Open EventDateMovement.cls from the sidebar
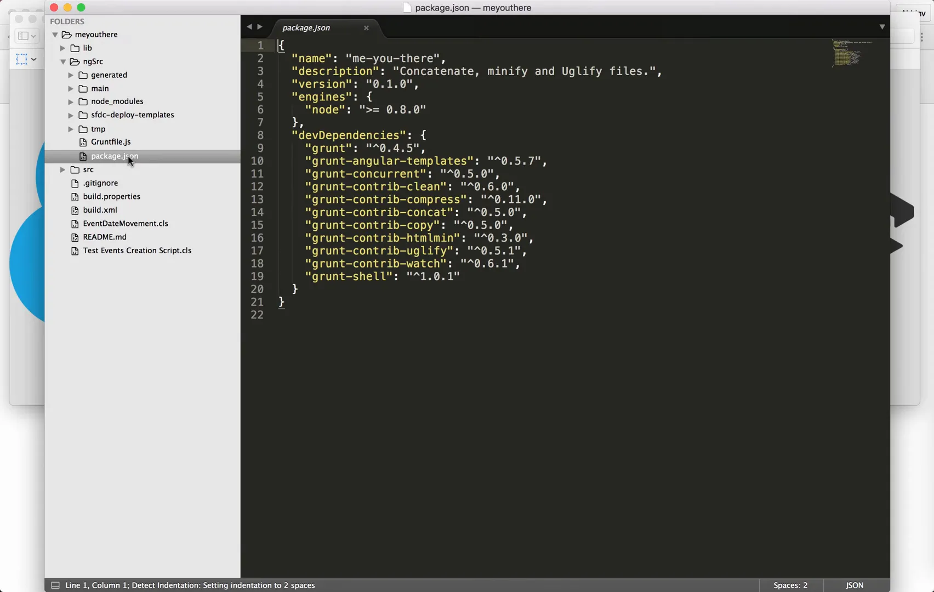This screenshot has width=934, height=592. coord(125,223)
